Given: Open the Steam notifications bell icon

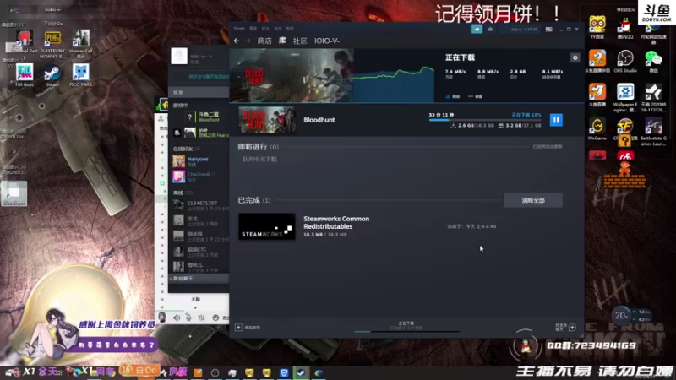Looking at the screenshot, I should pos(490,29).
